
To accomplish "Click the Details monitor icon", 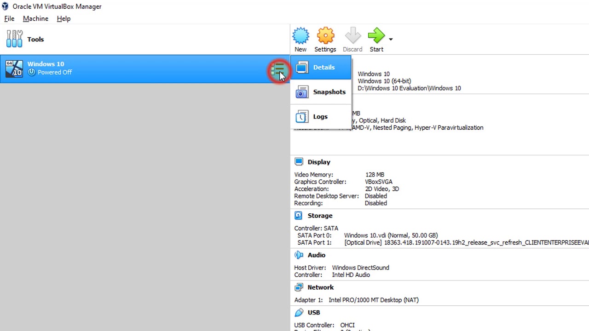I will click(x=302, y=68).
